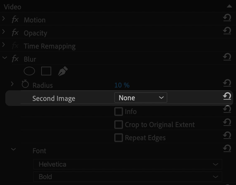
Task: Open the Bold font style dropdown
Action: (x=127, y=177)
